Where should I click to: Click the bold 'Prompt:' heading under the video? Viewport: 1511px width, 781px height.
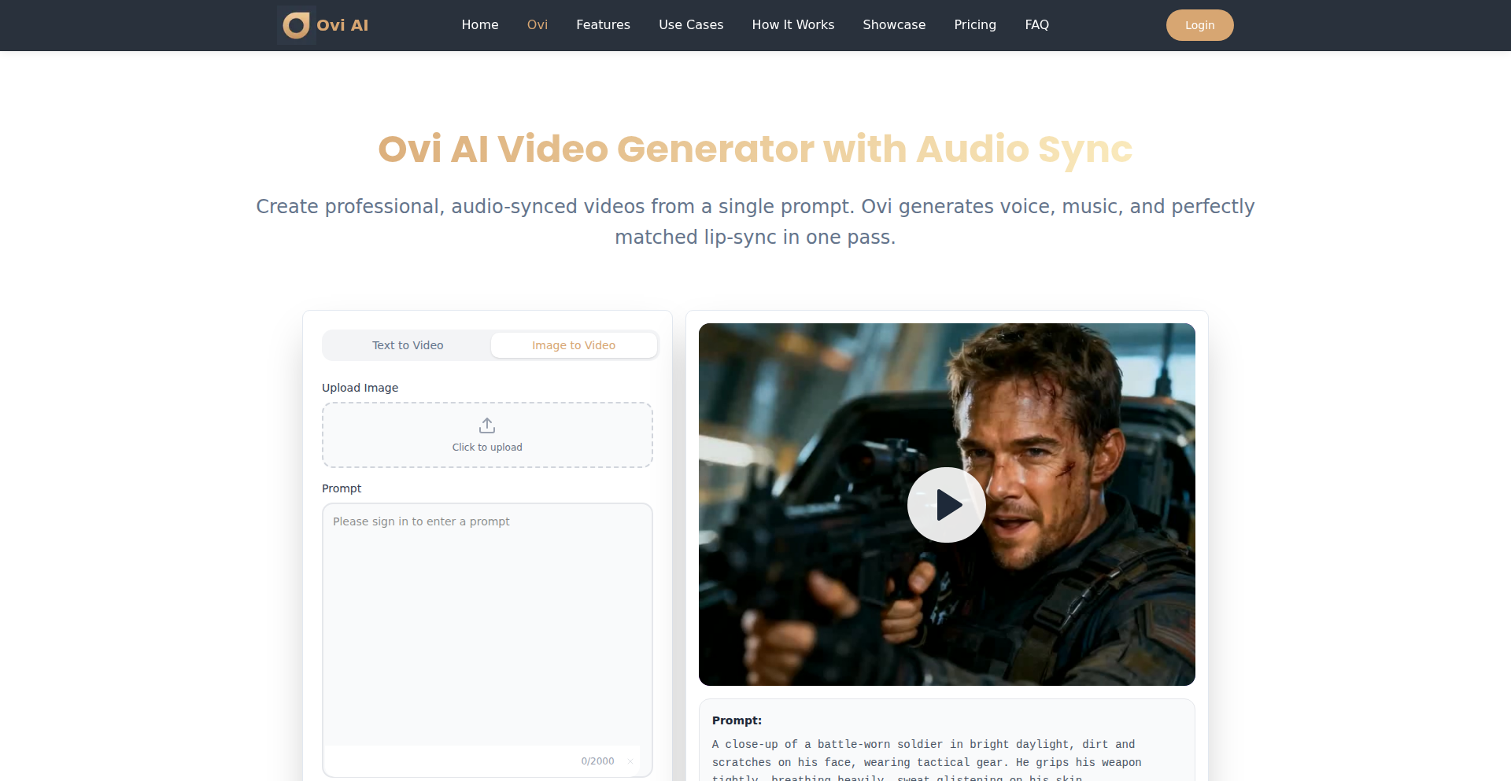[x=737, y=720]
